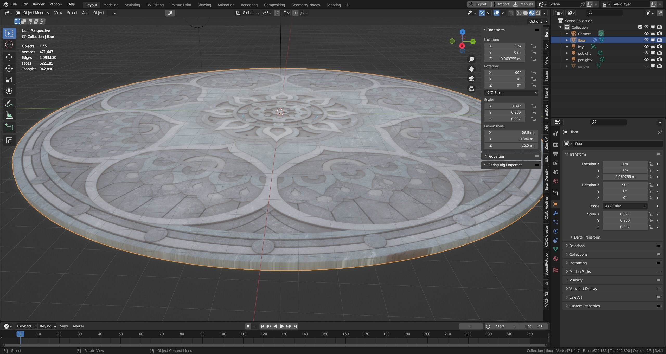
Task: Select the Cursor tool in toolbar
Action: tap(9, 45)
